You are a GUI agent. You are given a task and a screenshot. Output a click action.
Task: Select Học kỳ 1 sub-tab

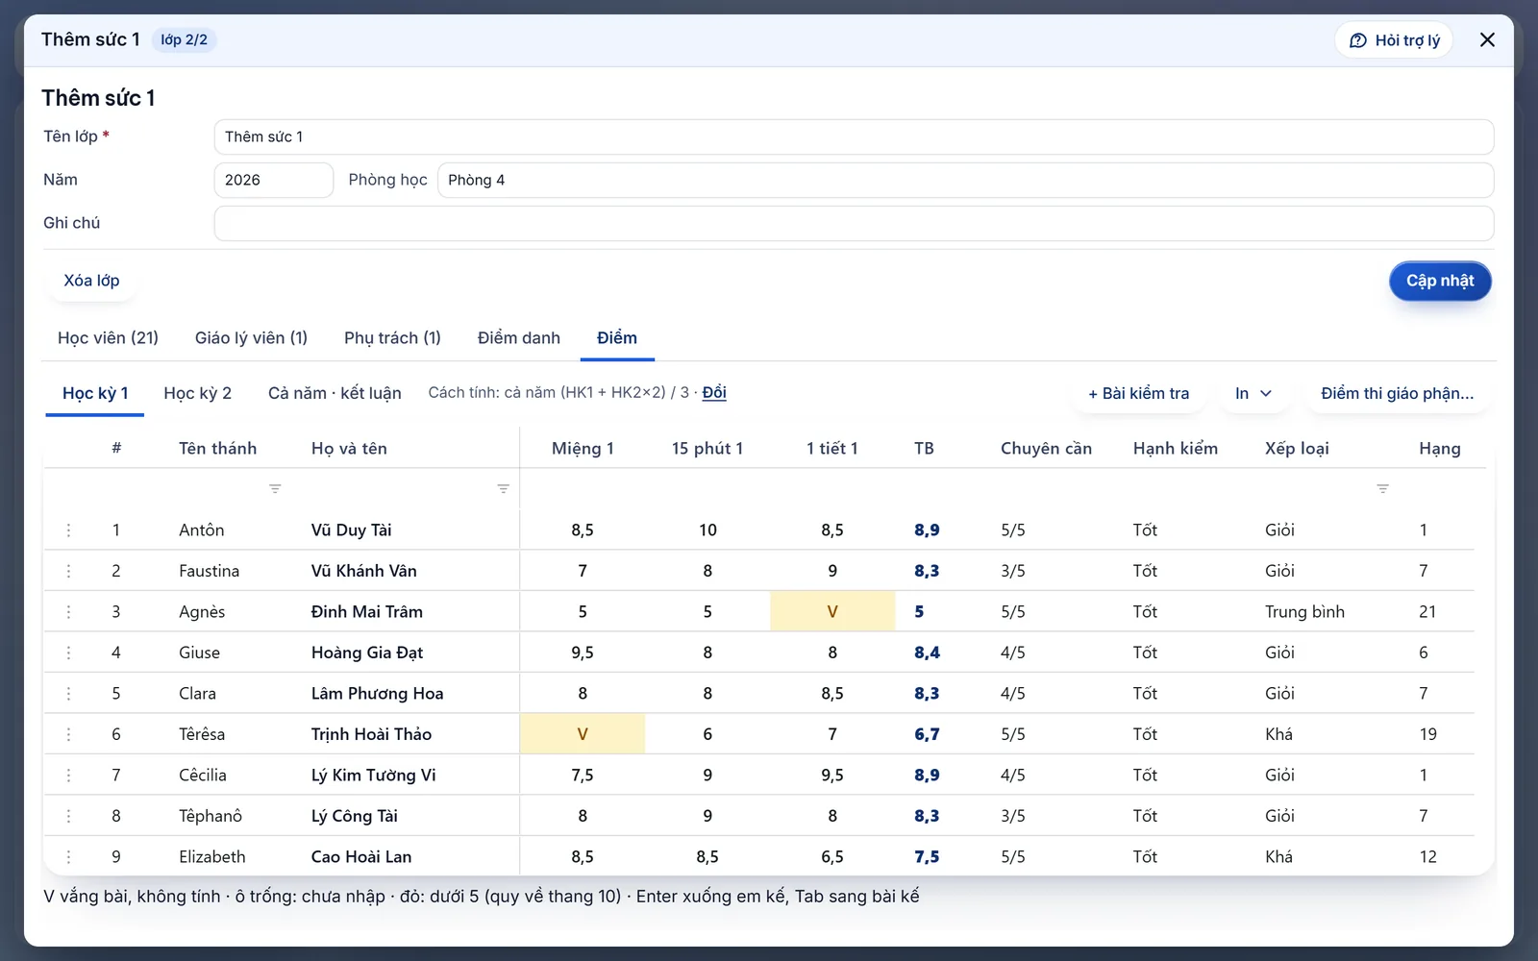point(95,393)
